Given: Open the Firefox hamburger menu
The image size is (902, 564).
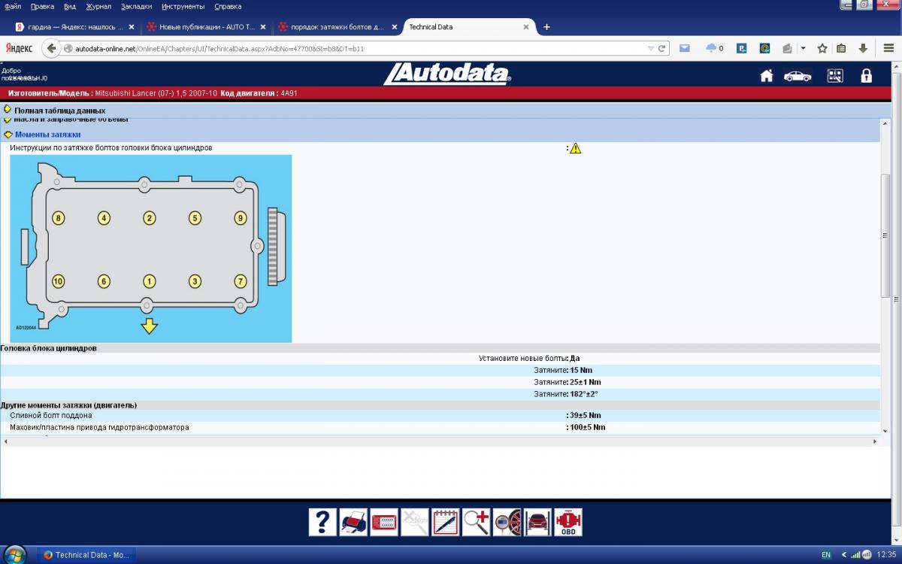Looking at the screenshot, I should tap(888, 48).
